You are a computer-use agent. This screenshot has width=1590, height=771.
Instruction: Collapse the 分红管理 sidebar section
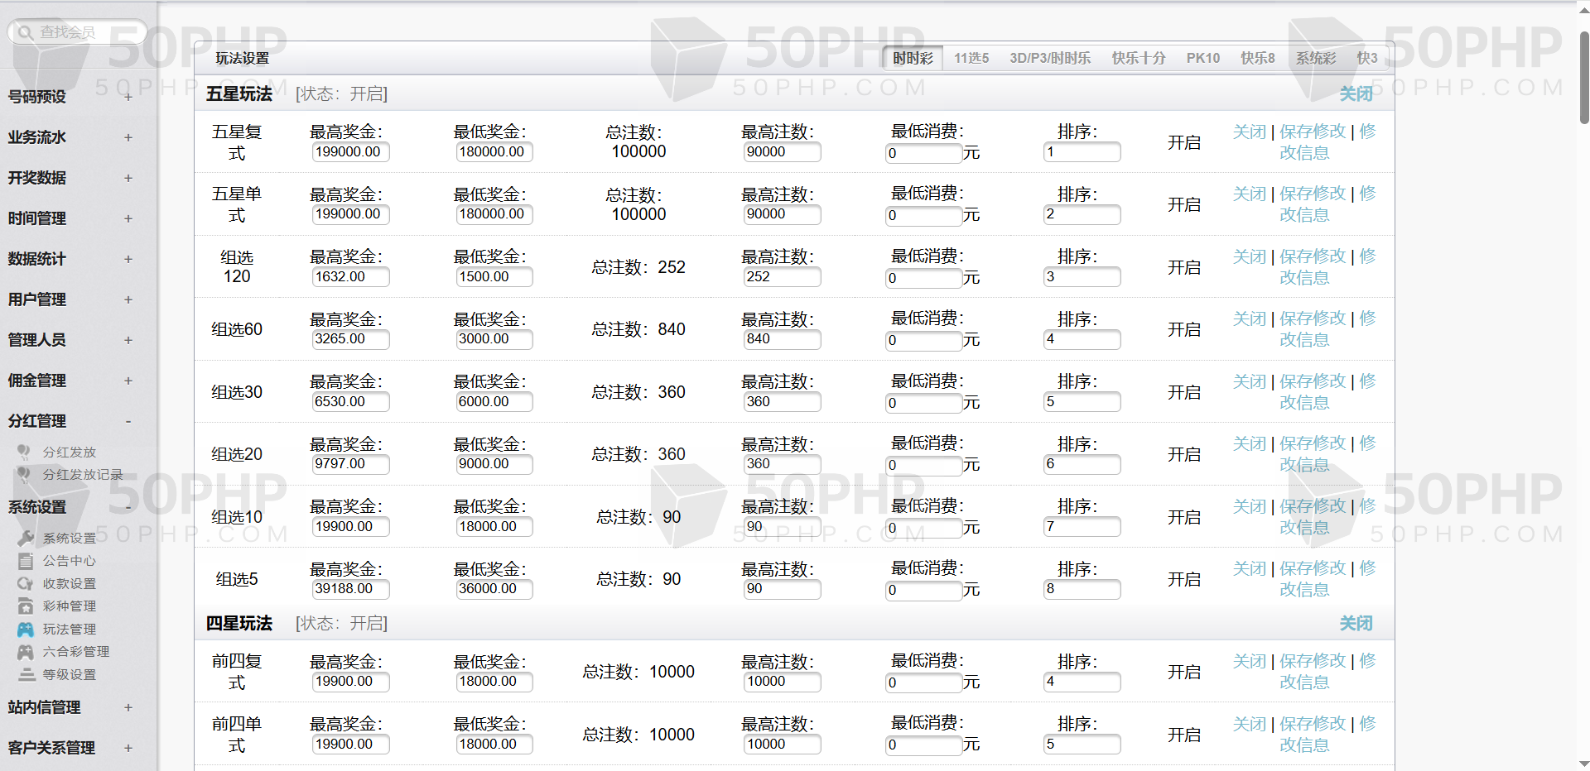pos(128,421)
